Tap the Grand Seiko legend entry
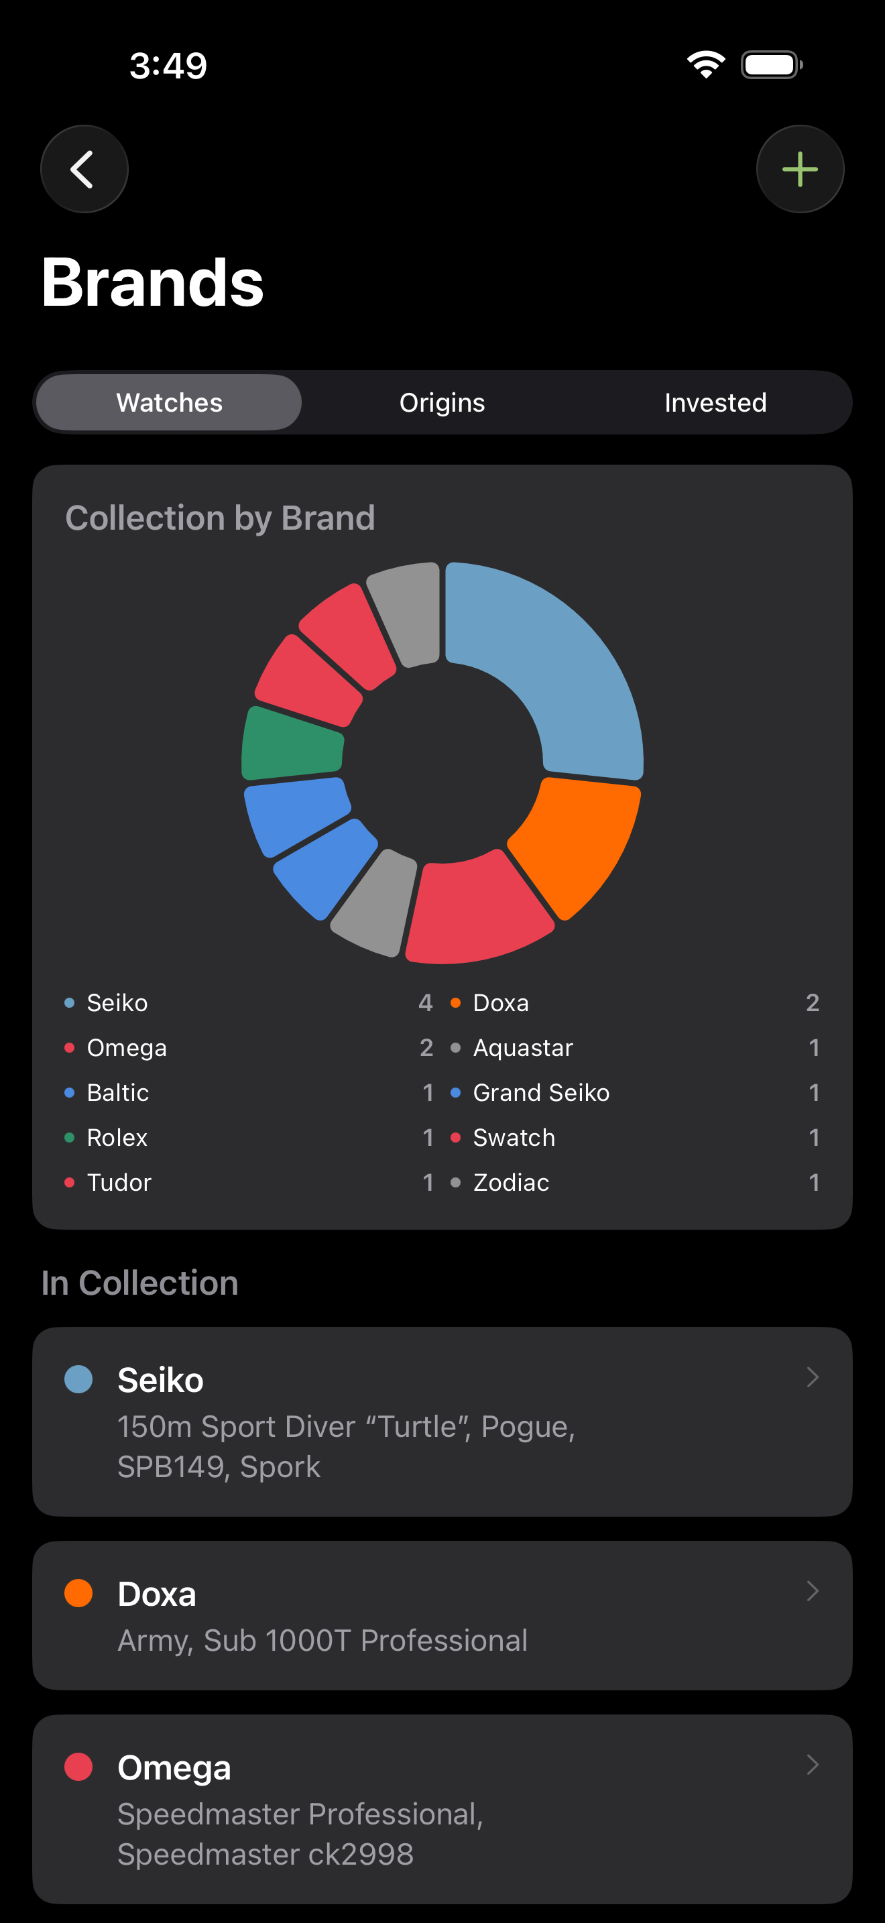The width and height of the screenshot is (885, 1923). [x=541, y=1092]
